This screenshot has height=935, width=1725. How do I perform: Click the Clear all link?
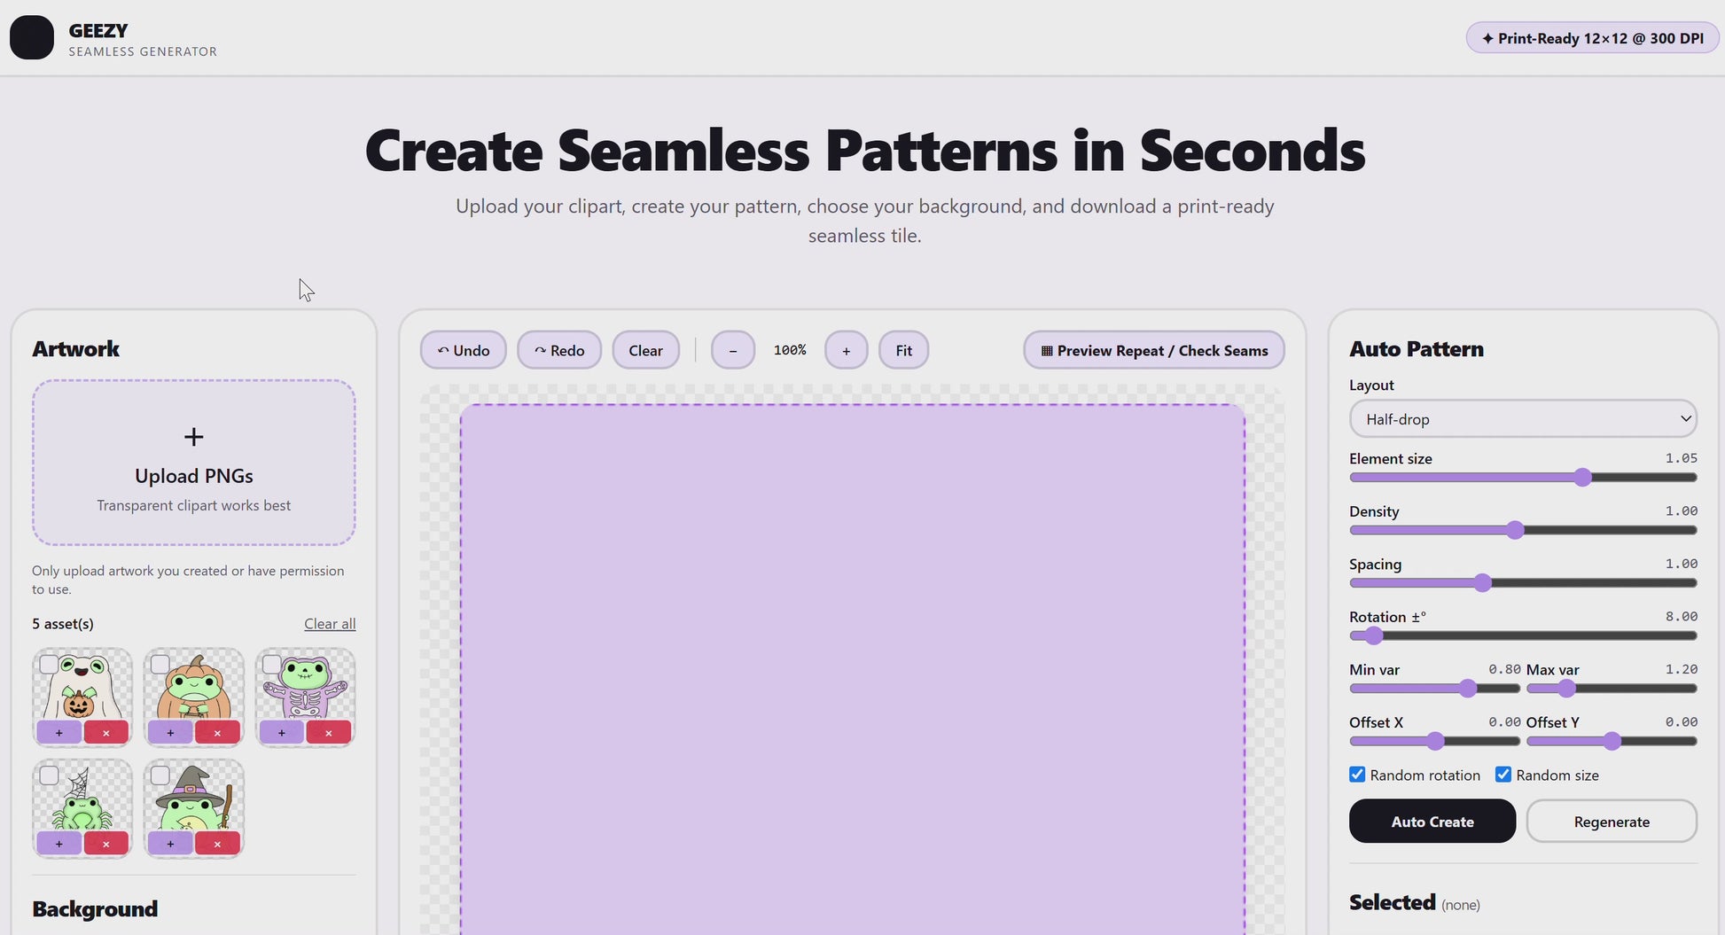pos(330,624)
